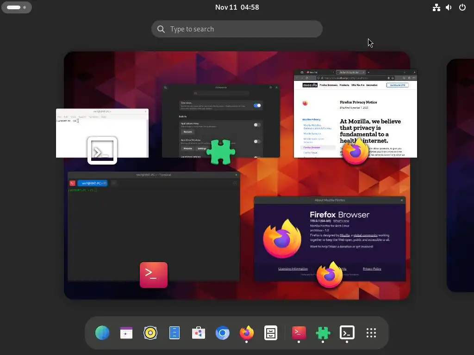Viewport: 474px width, 355px height.
Task: Open the Files cabinet icon in the dock
Action: point(270,333)
